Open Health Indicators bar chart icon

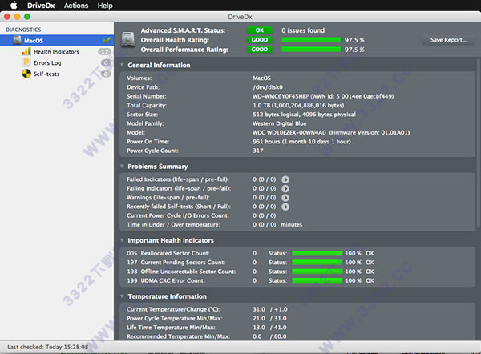tap(26, 51)
